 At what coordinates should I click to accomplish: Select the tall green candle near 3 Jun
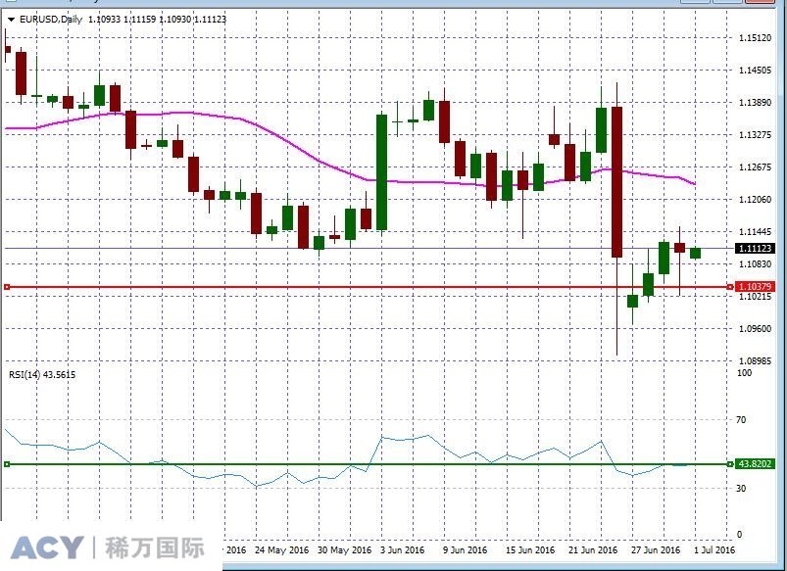(x=379, y=167)
